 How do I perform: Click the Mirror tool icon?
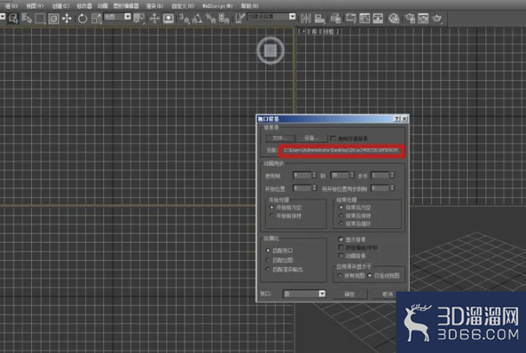(x=306, y=18)
